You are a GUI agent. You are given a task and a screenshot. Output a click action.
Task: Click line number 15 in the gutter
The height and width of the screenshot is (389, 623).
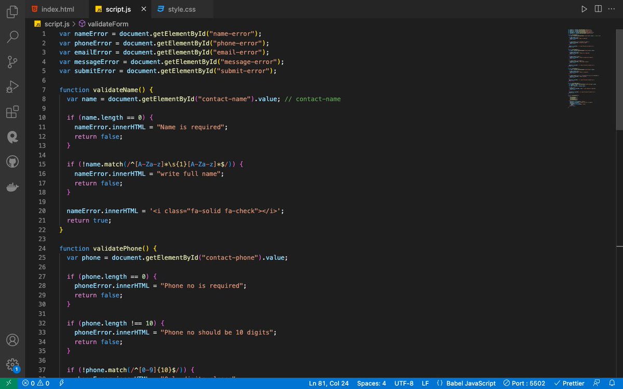click(x=42, y=164)
